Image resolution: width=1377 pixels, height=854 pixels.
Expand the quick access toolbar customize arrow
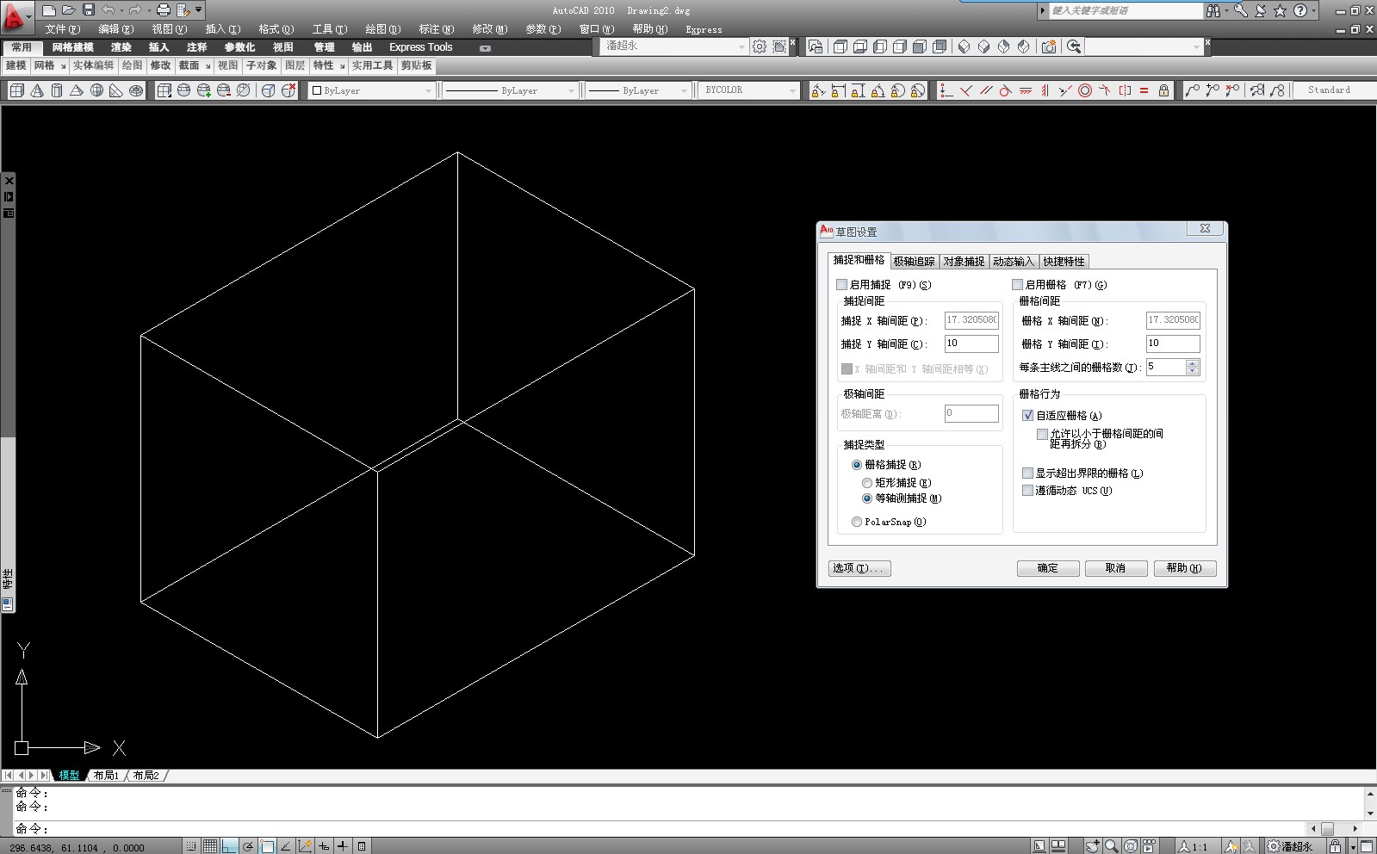click(199, 10)
